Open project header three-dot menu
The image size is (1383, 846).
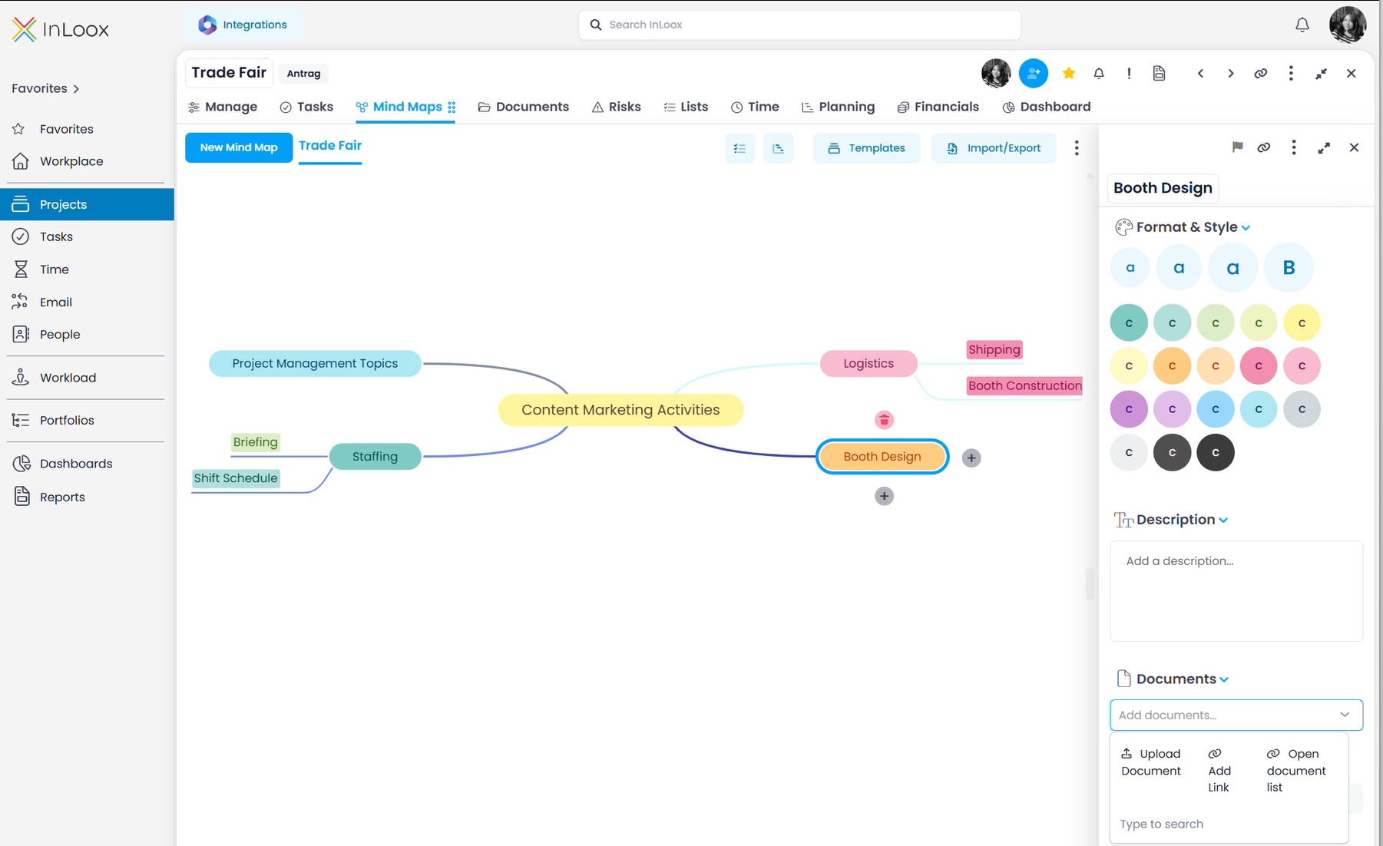(1291, 73)
